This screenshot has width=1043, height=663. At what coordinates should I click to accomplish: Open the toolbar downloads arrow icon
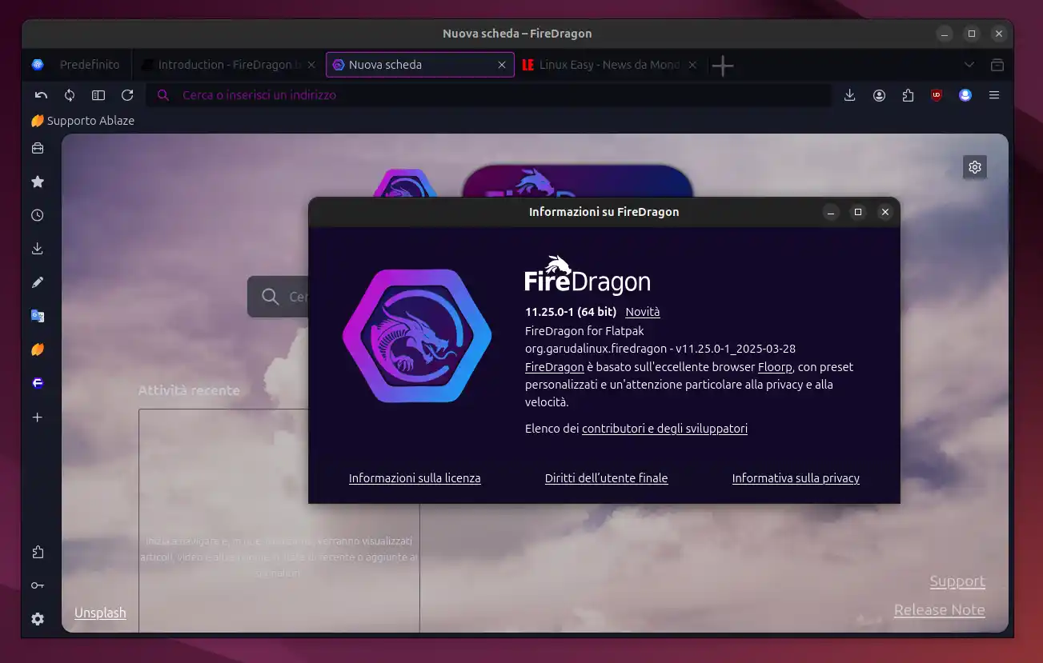[x=850, y=95]
